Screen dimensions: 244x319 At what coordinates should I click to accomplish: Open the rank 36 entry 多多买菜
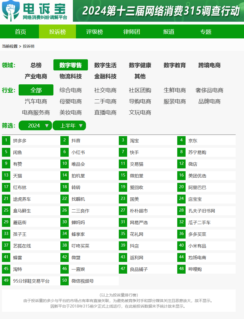click(x=206, y=234)
